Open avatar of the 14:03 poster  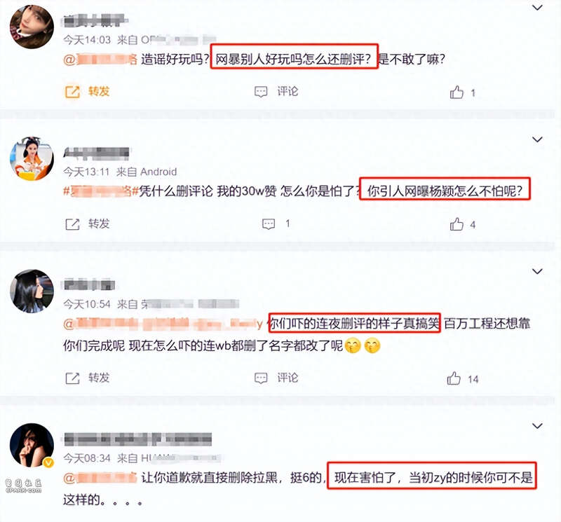pos(32,27)
